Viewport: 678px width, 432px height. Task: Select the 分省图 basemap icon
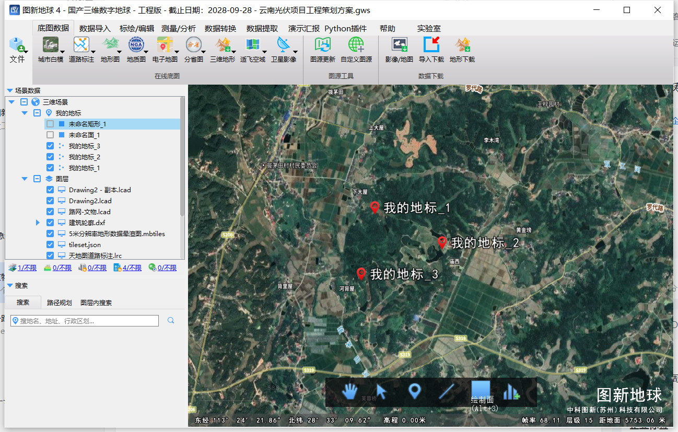point(193,45)
